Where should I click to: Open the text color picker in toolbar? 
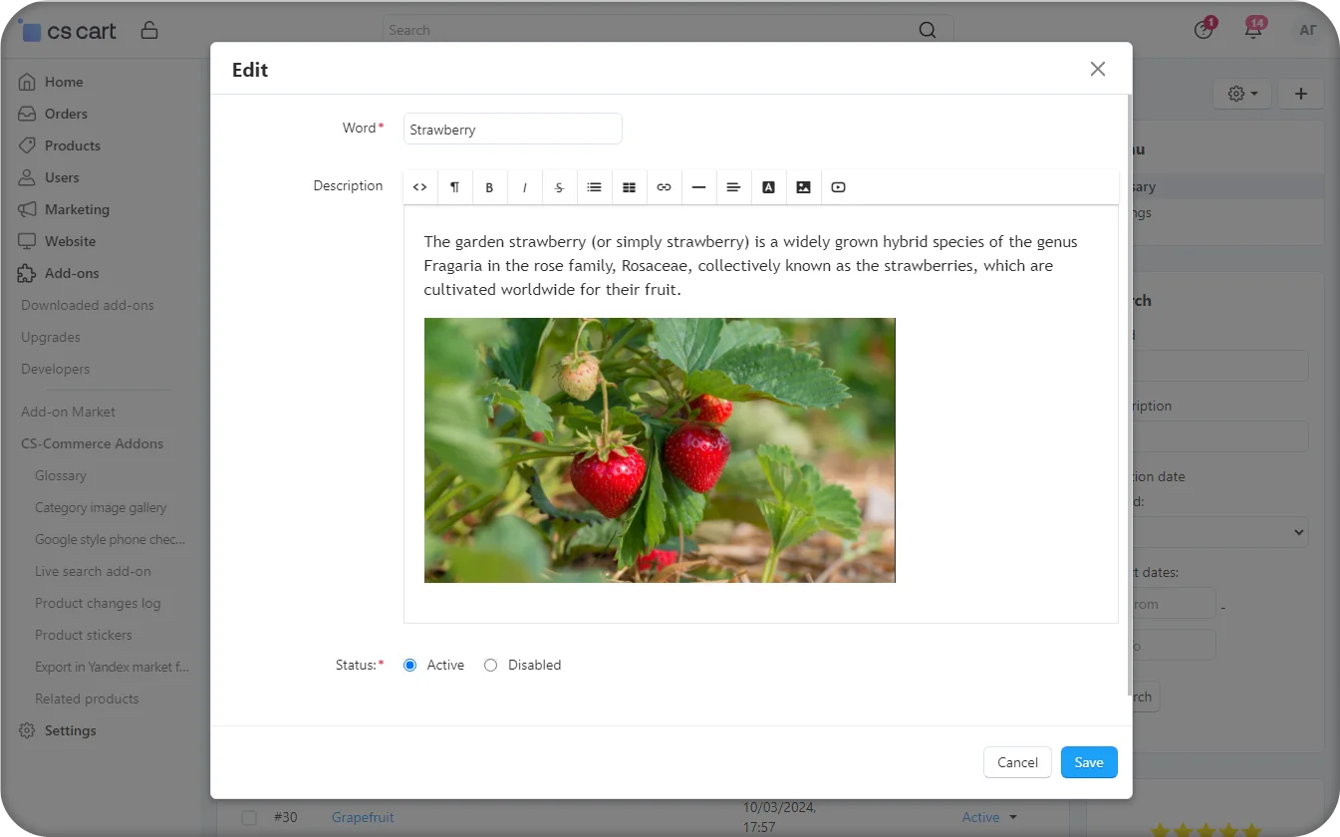(768, 187)
